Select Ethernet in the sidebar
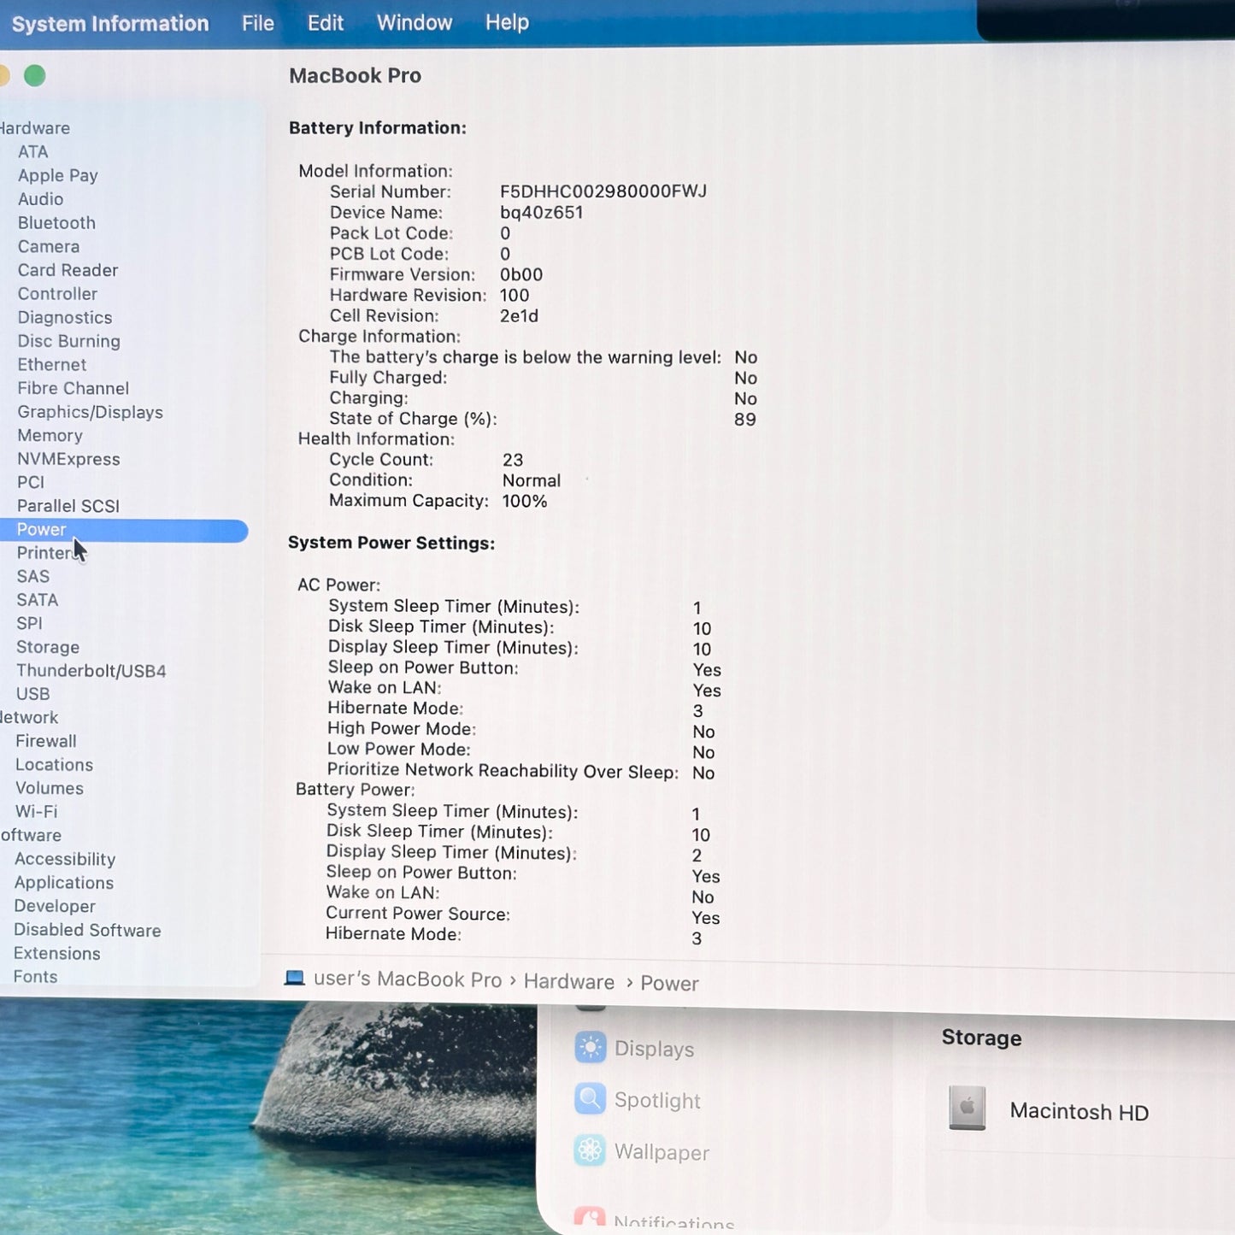 click(x=52, y=365)
